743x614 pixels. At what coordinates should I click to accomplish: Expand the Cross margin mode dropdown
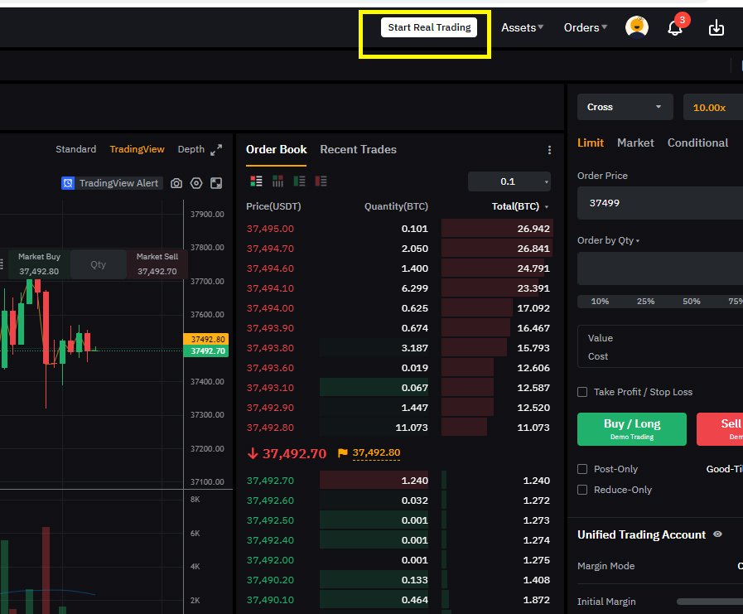click(x=625, y=107)
